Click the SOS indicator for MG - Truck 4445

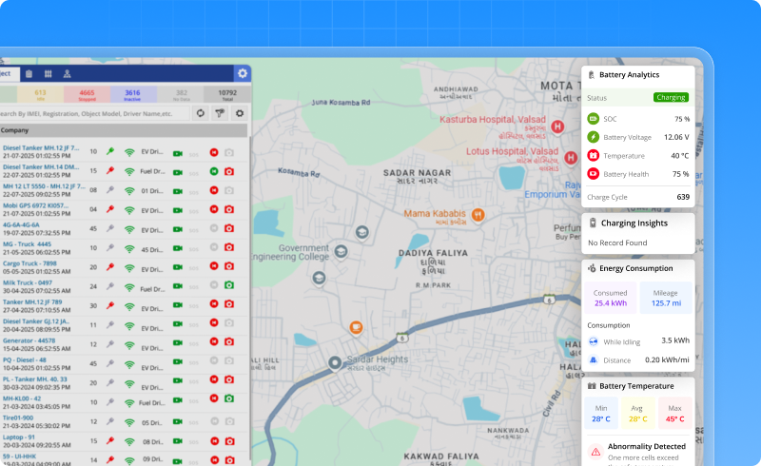(x=194, y=247)
